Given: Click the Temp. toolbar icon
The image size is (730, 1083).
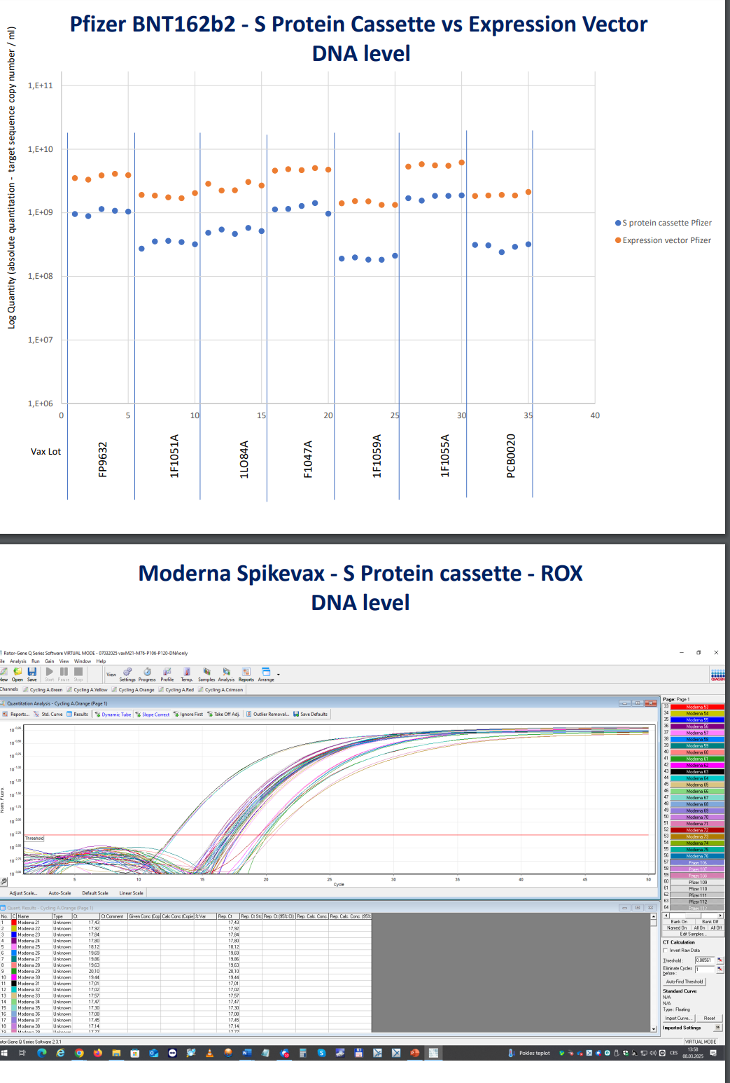Looking at the screenshot, I should (x=187, y=674).
